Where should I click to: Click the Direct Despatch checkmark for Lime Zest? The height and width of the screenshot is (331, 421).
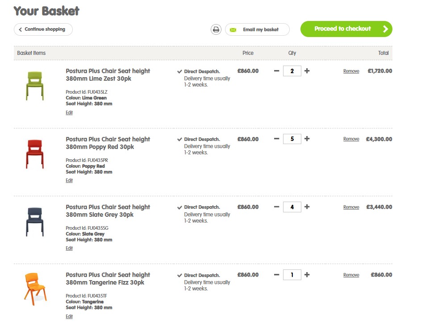179,71
